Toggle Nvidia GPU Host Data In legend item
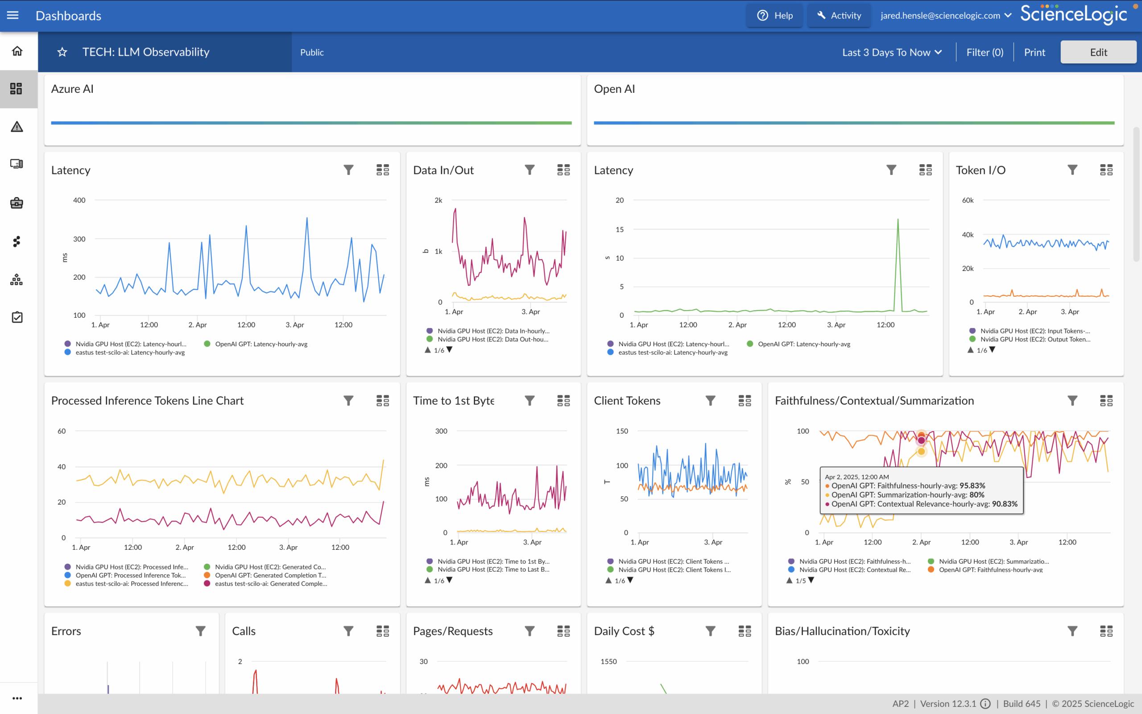The height and width of the screenshot is (714, 1142). [492, 331]
